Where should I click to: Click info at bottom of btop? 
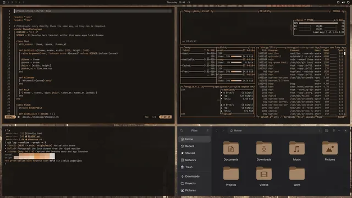pos(276,117)
